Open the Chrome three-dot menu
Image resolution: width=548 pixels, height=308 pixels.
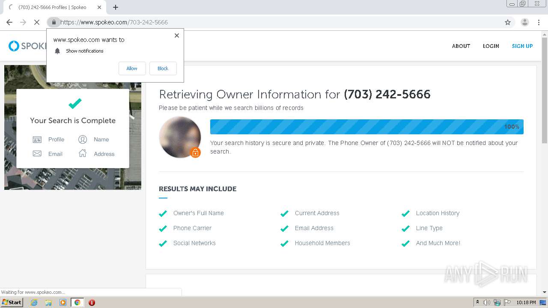539,22
